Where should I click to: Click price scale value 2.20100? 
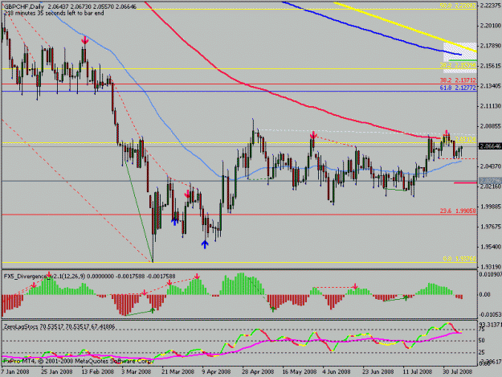click(x=491, y=25)
